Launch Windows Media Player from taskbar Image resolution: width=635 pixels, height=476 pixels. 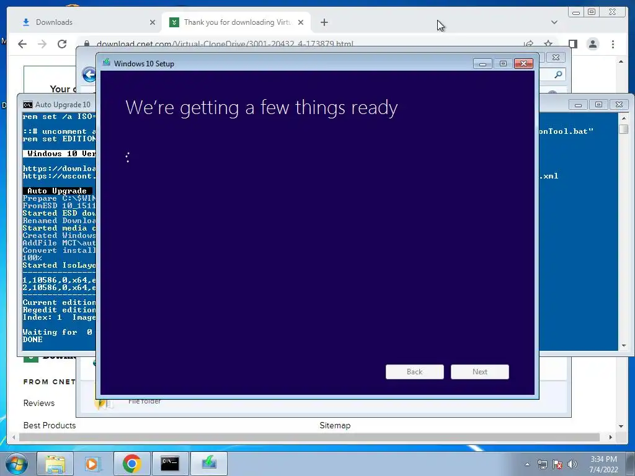[x=92, y=464]
